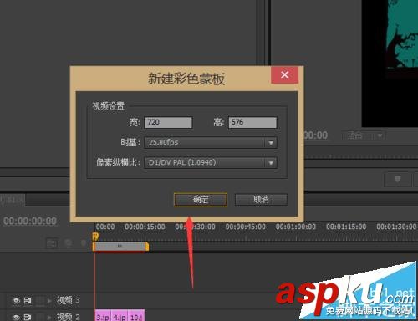Click ruler time 00:01:30:00

coord(396,227)
